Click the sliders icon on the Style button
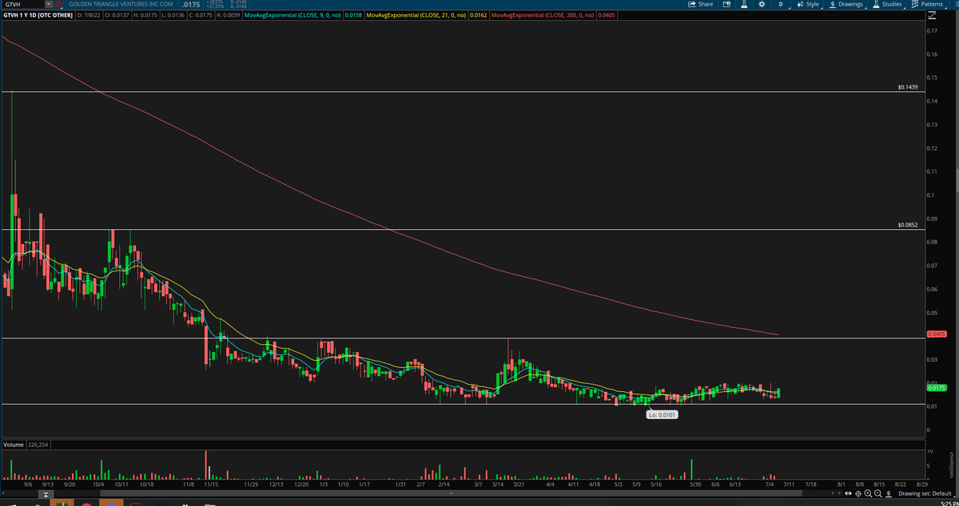Viewport: 959px width, 506px height. (798, 6)
